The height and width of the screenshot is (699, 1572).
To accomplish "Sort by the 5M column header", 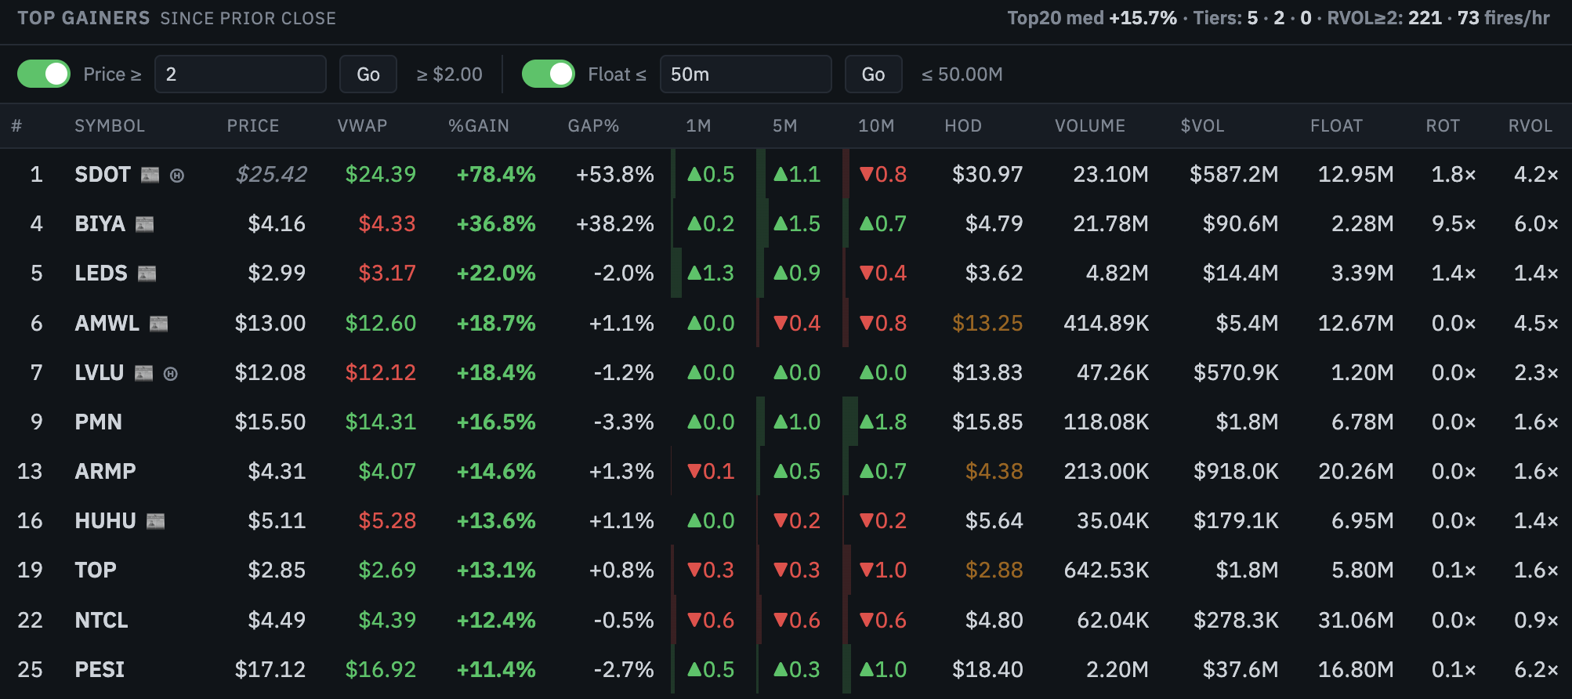I will 784,126.
